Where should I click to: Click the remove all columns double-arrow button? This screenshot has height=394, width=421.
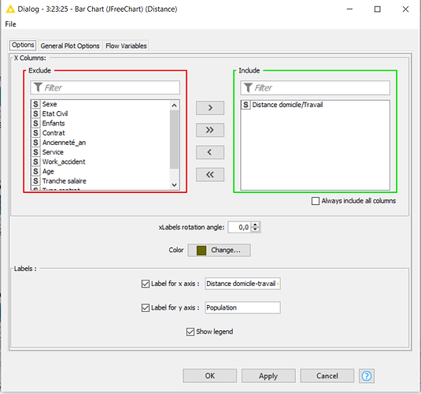pyautogui.click(x=210, y=175)
